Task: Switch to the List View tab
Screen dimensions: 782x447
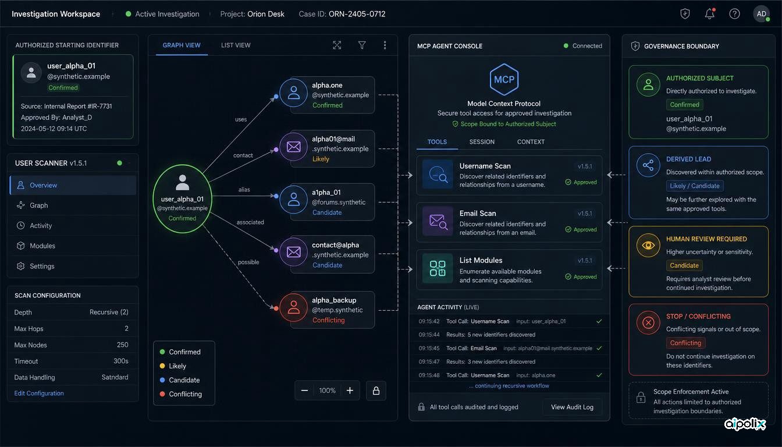Action: point(236,45)
